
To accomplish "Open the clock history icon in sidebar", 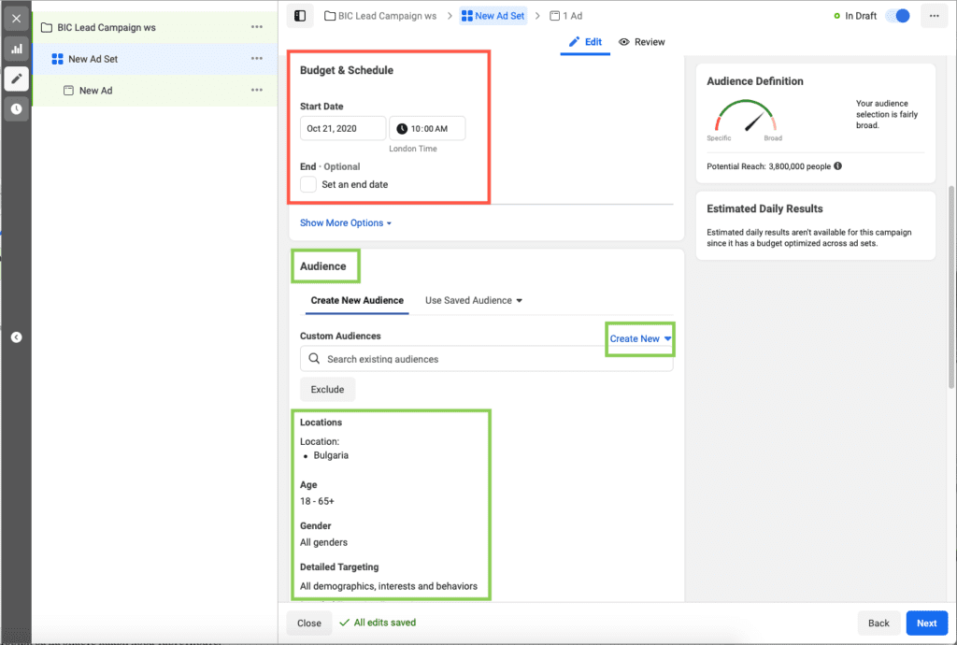I will click(x=16, y=108).
